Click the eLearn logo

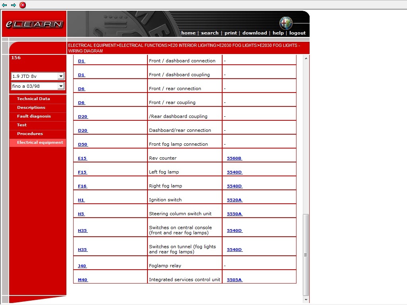(x=34, y=24)
